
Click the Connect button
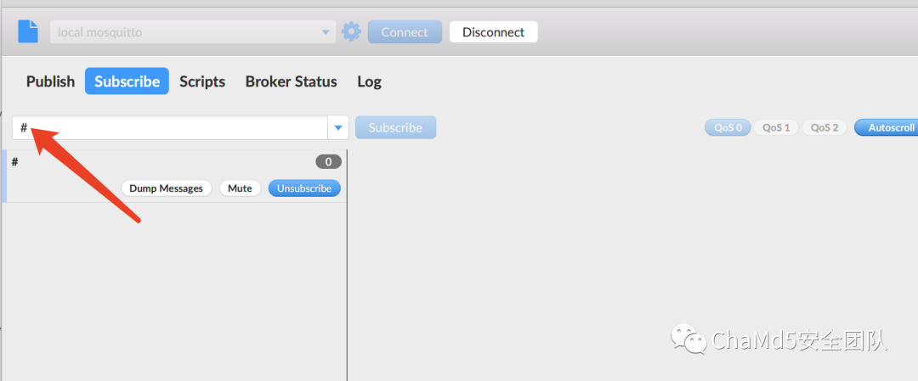(x=405, y=32)
